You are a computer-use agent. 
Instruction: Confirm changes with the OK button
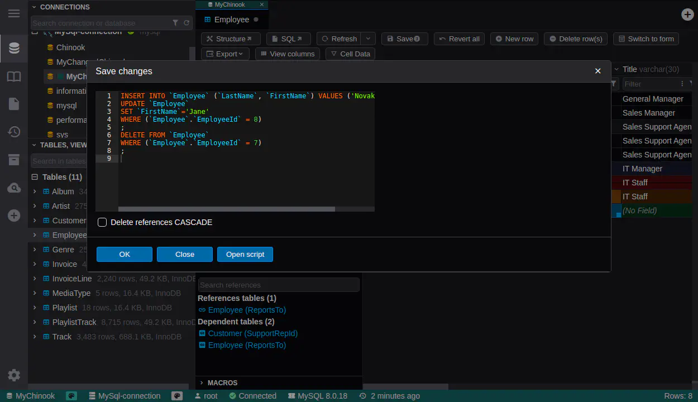125,255
